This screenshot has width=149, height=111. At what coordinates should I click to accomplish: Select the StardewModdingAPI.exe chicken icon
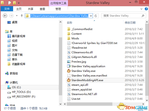coord(69,80)
